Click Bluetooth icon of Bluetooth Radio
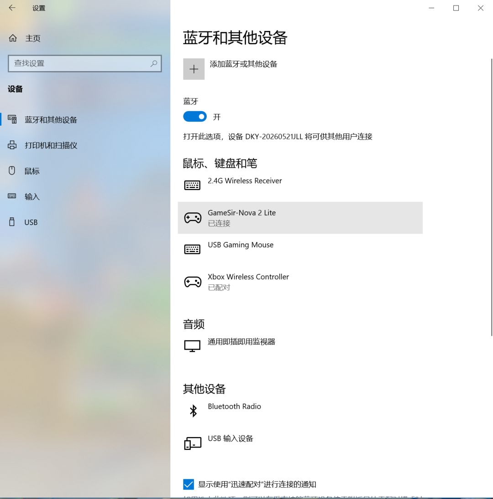 click(x=193, y=411)
